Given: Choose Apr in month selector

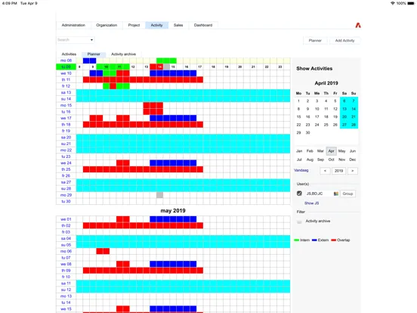Looking at the screenshot, I should click(x=331, y=151).
